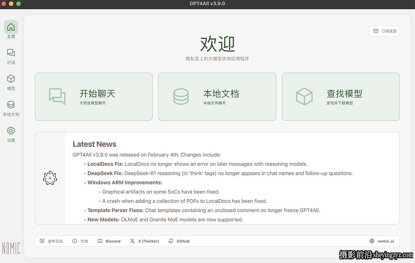
Task: Click the 欢迎 welcome heading
Action: tap(218, 44)
